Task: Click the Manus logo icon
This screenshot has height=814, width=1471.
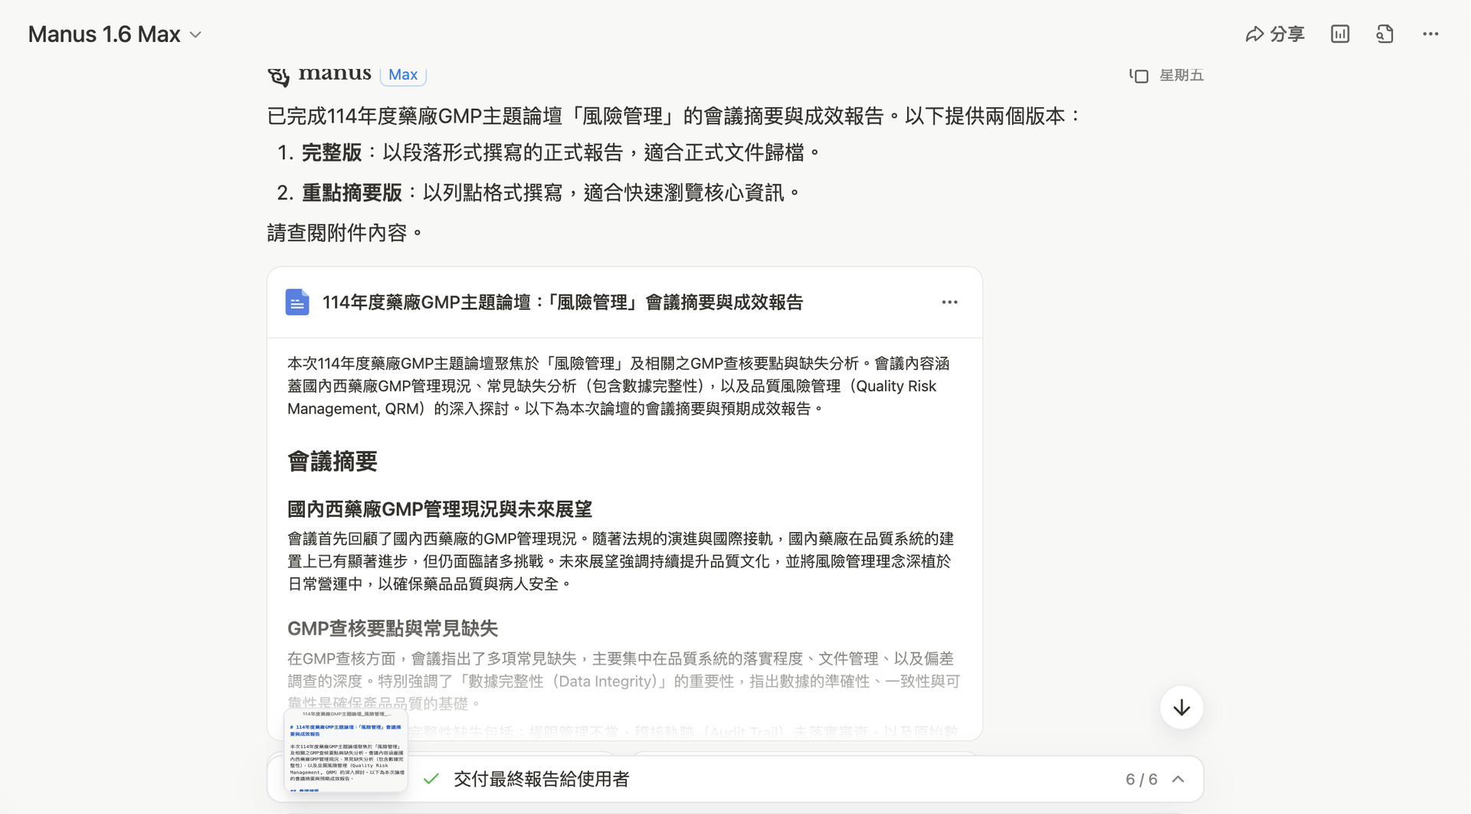Action: [x=279, y=76]
